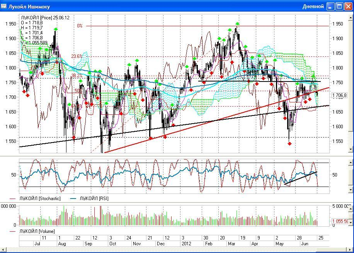Screen dimensions: 354x253
Task: Select the ЛУКОЙЛ [RSI] legend label
Action: tap(94, 199)
